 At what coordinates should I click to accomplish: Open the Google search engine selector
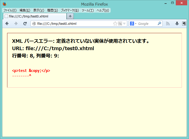tap(133, 24)
